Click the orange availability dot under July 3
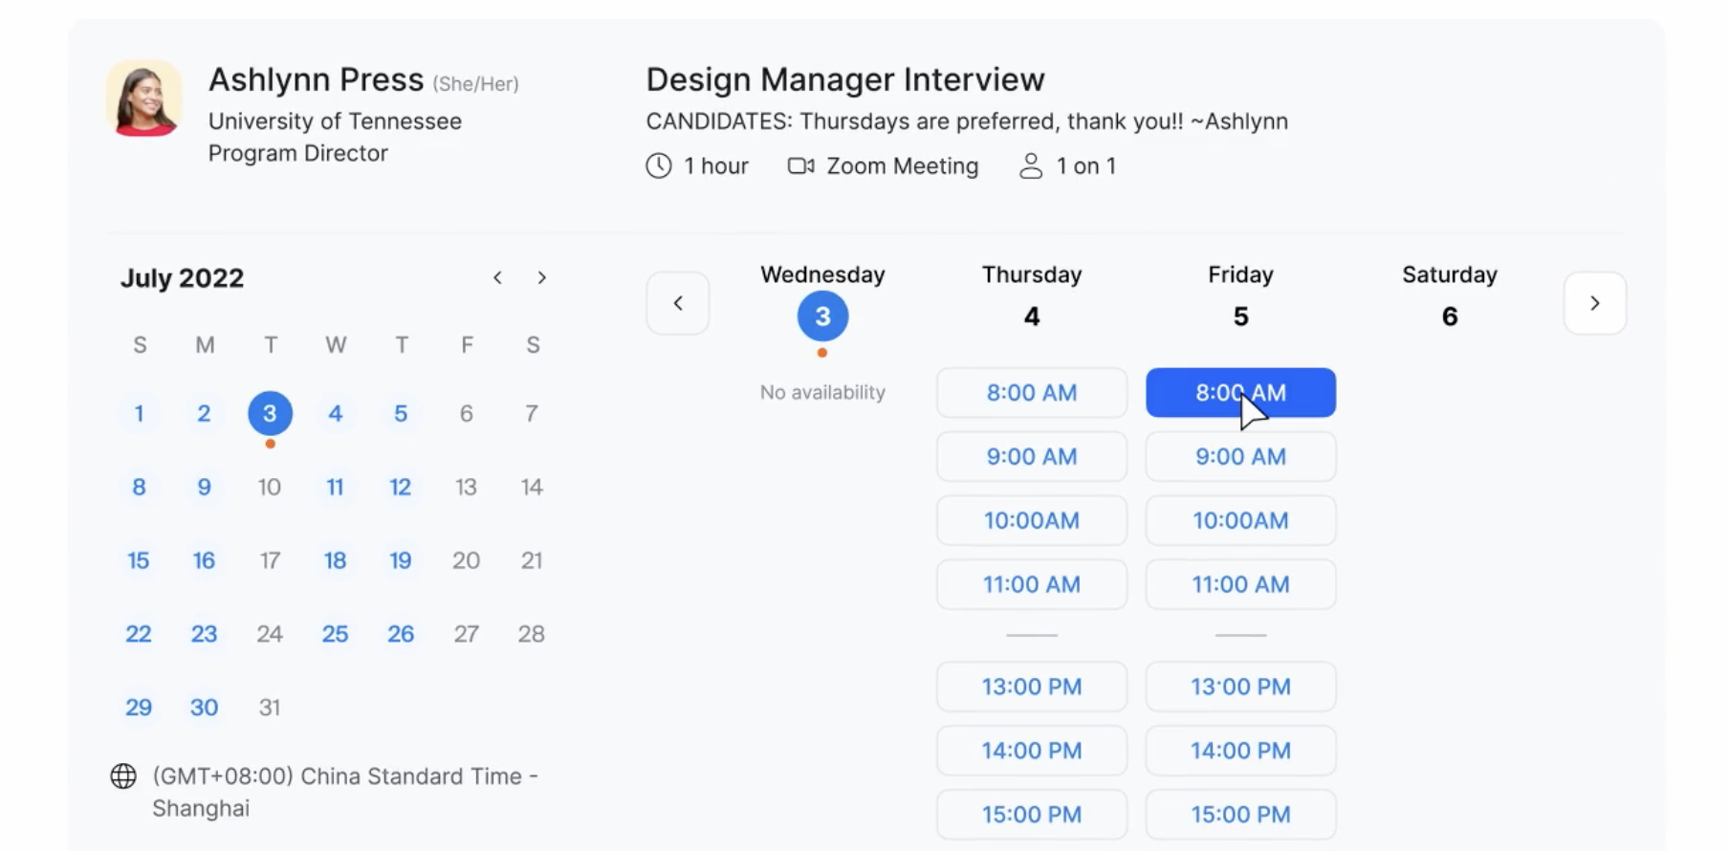 [270, 444]
